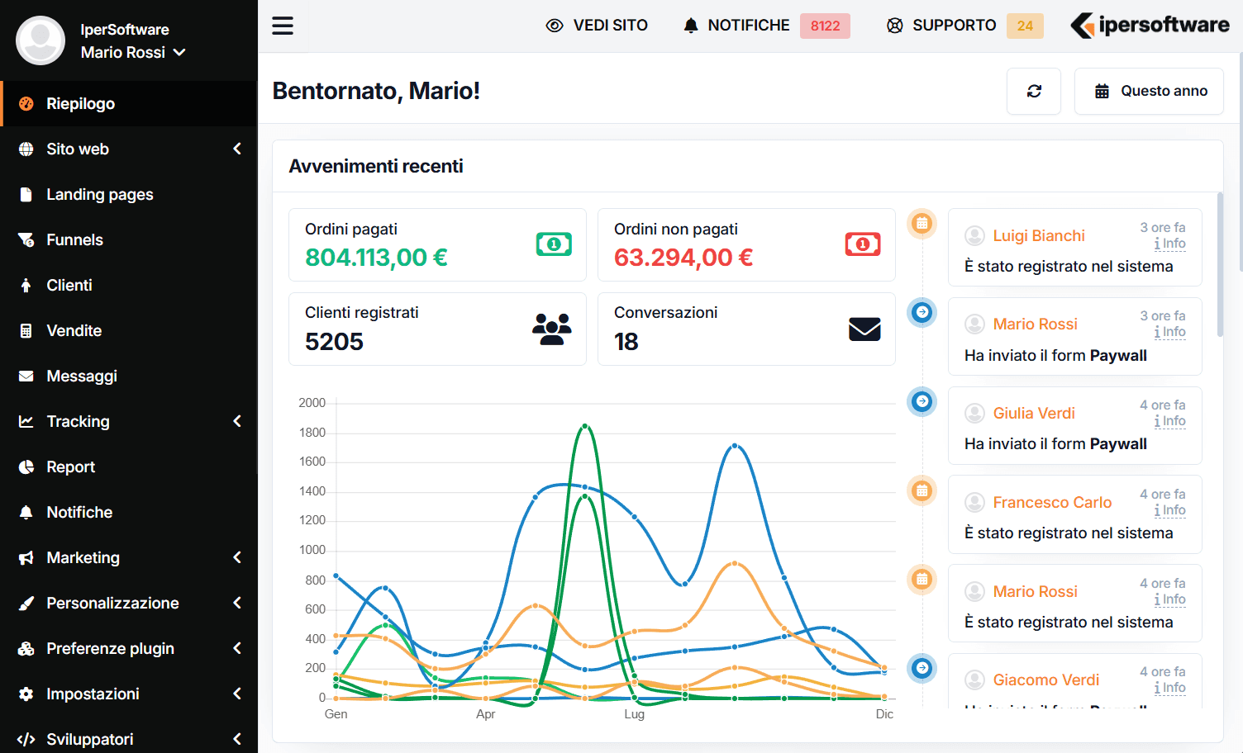Open the Questo anno date range selector

[x=1150, y=91]
